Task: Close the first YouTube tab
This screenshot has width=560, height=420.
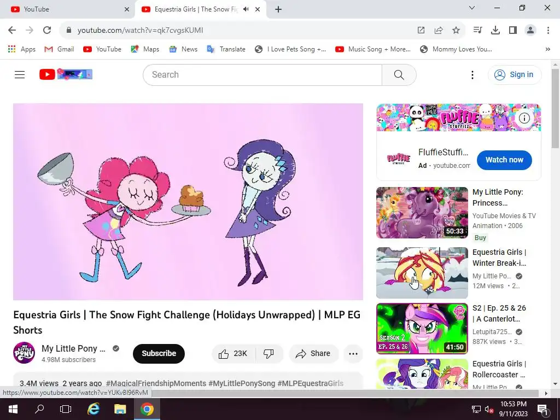Action: click(x=127, y=9)
